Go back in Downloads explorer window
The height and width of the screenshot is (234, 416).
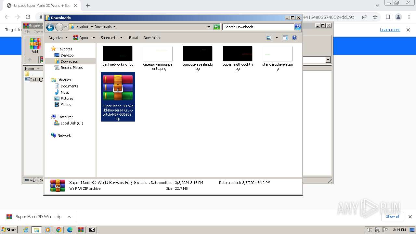pyautogui.click(x=50, y=27)
